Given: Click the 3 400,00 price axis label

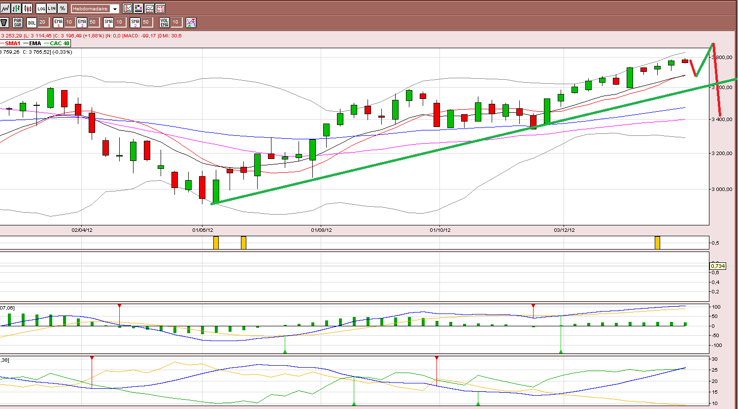Looking at the screenshot, I should pos(722,120).
